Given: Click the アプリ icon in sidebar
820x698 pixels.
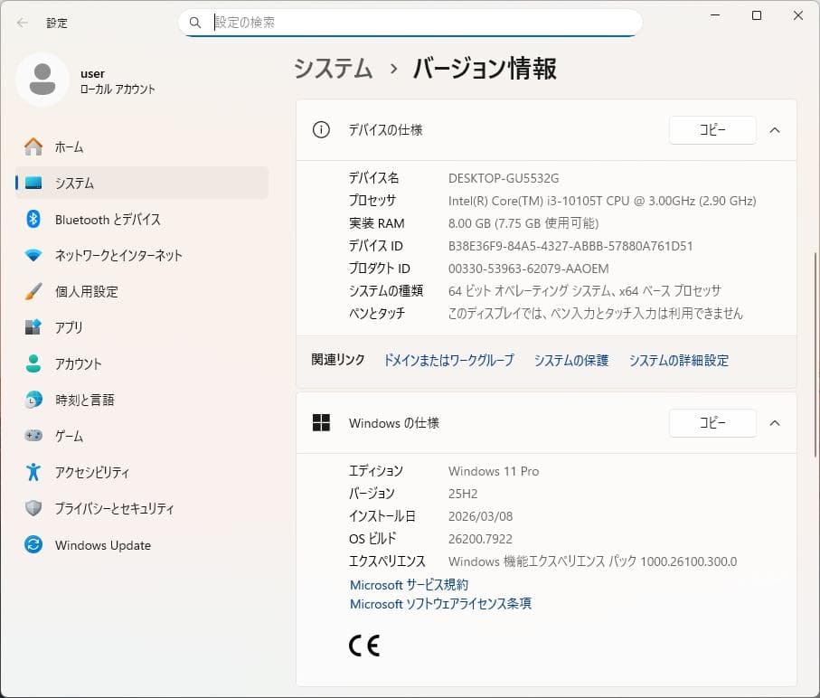Looking at the screenshot, I should (x=33, y=327).
